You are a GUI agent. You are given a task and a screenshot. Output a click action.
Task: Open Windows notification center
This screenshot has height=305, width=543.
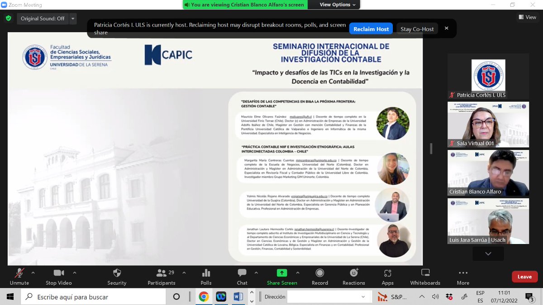(529, 297)
